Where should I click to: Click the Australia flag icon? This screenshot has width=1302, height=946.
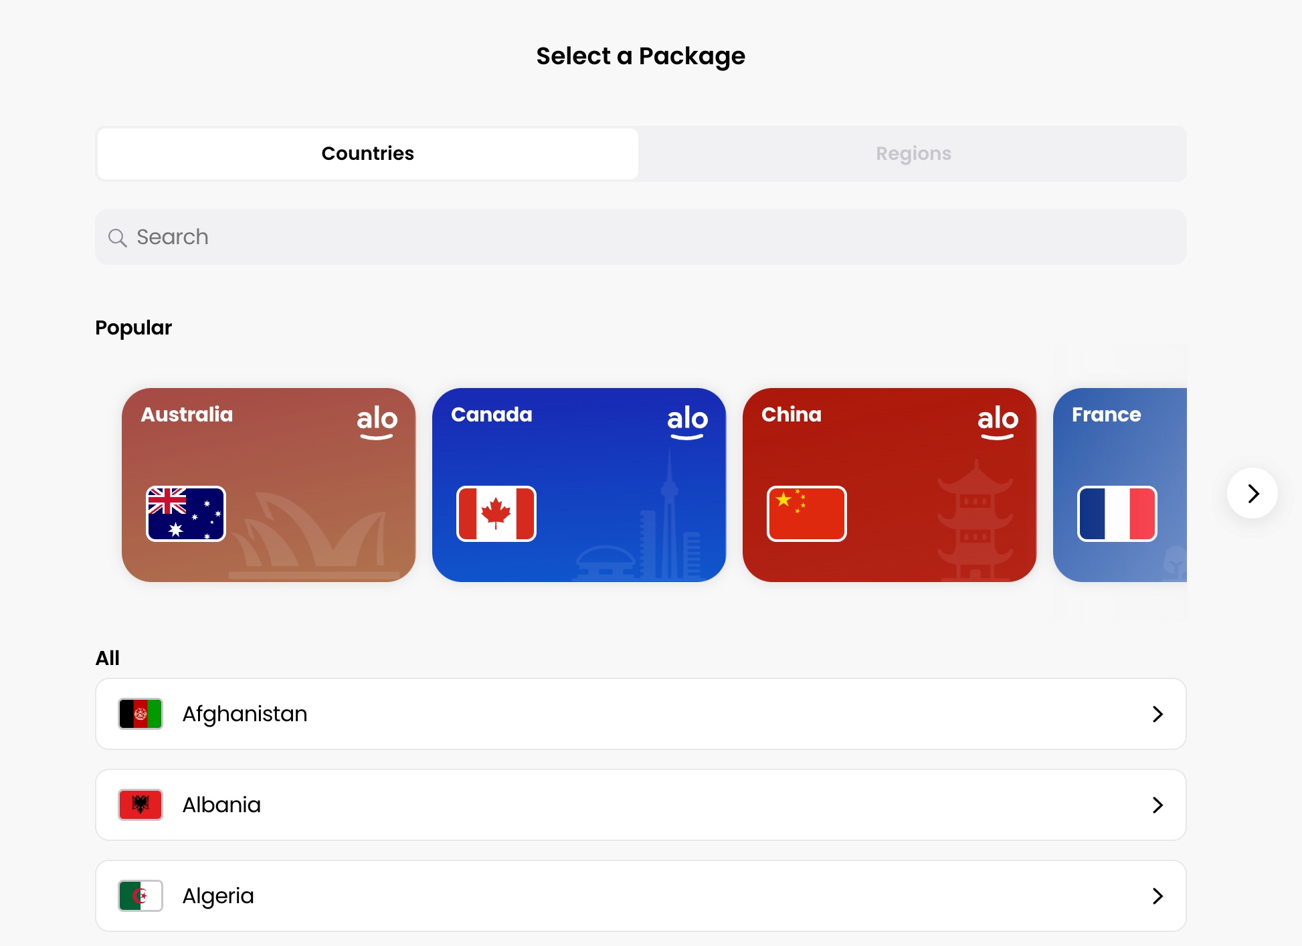click(x=186, y=514)
